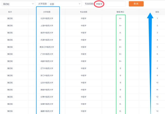The image size is (165, 114).
Task: Click rank number 5 in 排名 column
Action: pos(157,47)
